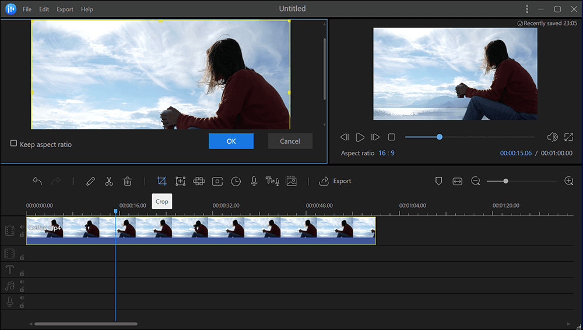The image size is (583, 330).
Task: Click the Recently saved 23:05 status
Action: coord(547,23)
